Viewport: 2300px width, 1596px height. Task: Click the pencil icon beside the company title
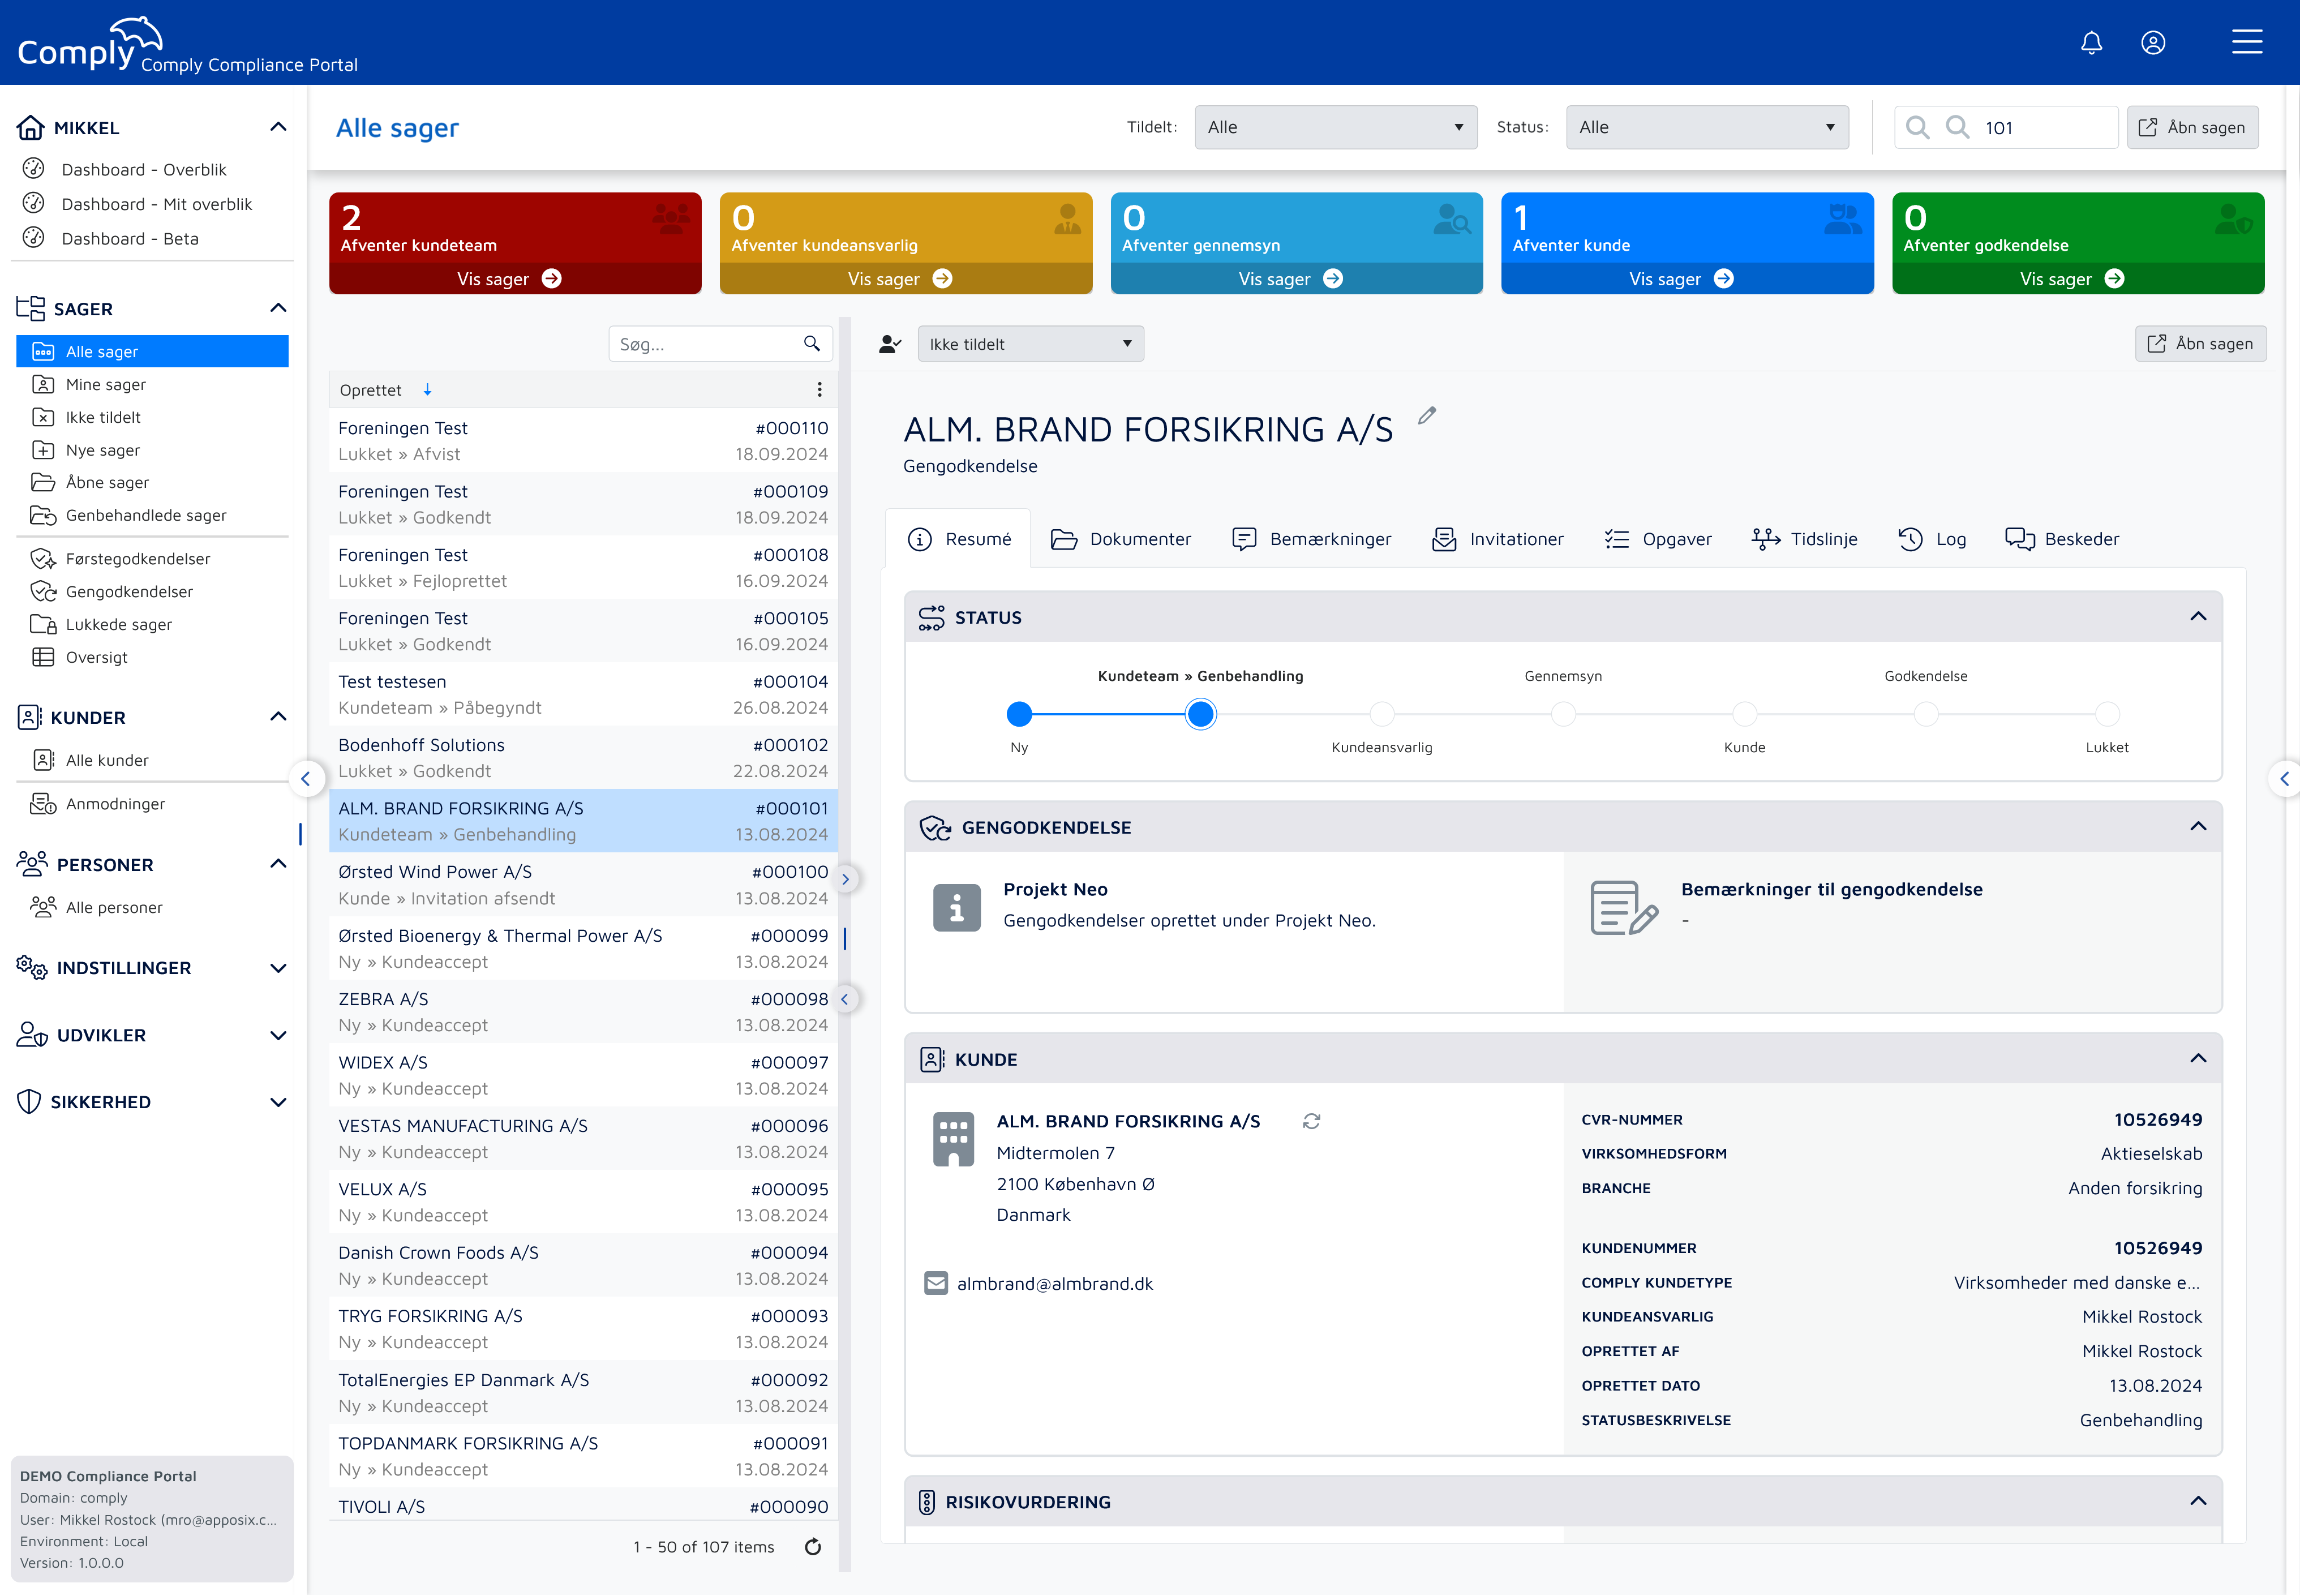click(x=1427, y=416)
